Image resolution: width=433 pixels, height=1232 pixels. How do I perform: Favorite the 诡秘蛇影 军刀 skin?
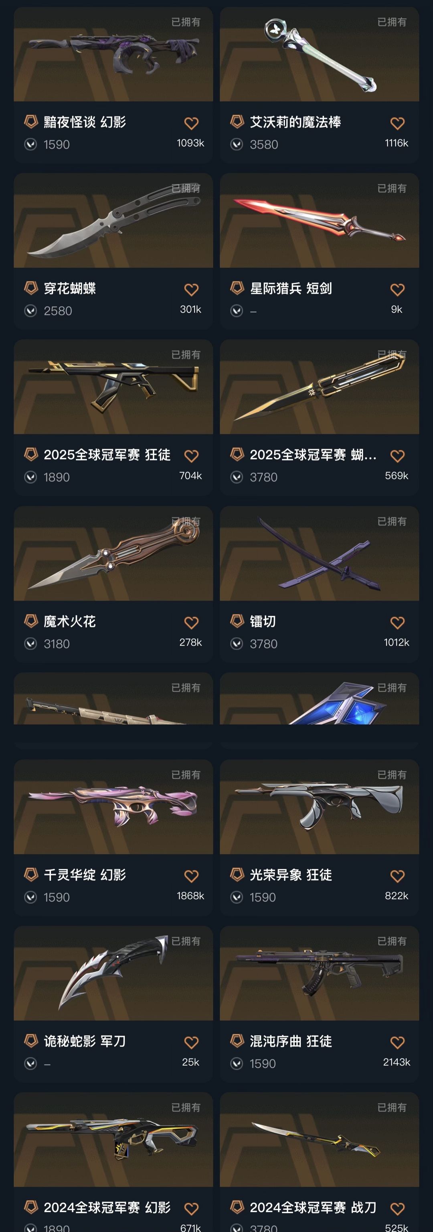tap(191, 1043)
